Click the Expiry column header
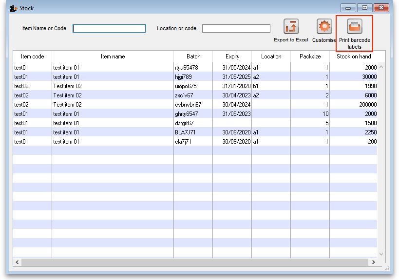Viewport: 399px width, 280px height. click(232, 56)
